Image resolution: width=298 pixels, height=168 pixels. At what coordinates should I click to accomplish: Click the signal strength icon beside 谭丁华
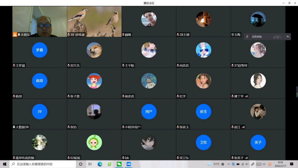247,96
